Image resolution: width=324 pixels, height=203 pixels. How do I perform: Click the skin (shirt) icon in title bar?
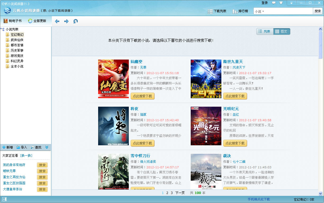tap(281, 3)
